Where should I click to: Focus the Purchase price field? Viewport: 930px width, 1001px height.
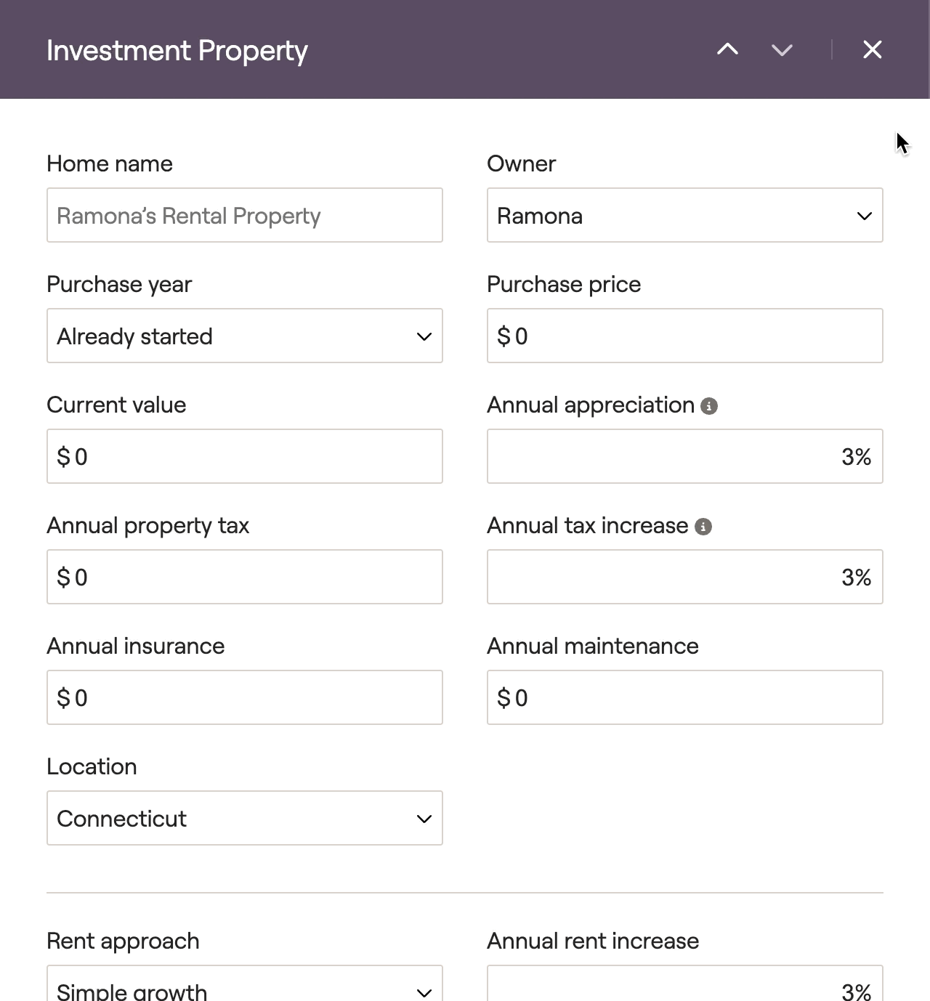(684, 336)
